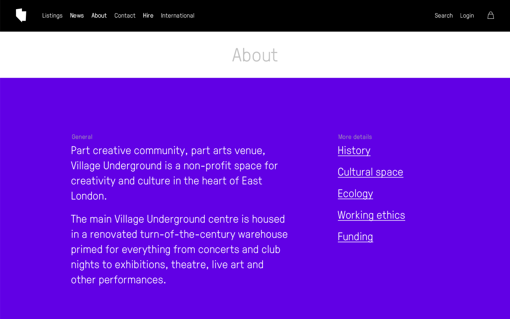Select the Funding link
The image size is (510, 319).
(x=355, y=236)
